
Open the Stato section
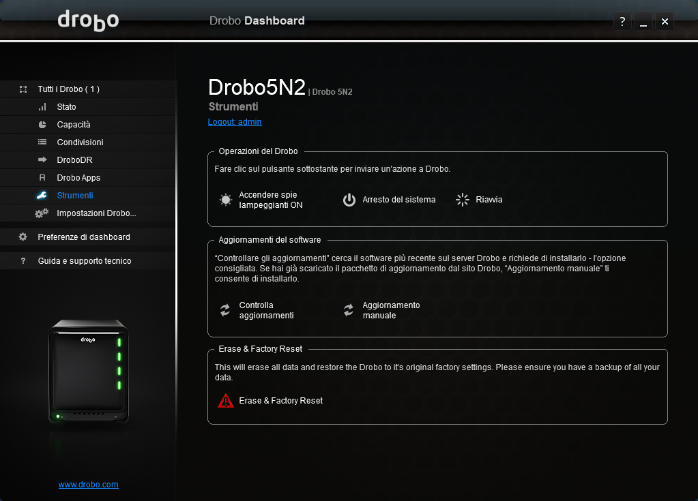point(66,107)
